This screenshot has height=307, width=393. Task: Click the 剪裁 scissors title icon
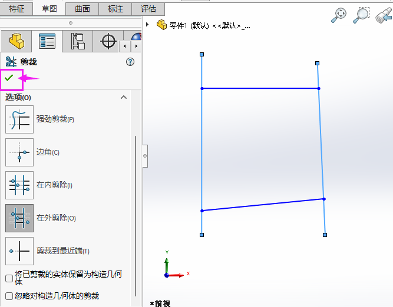click(x=11, y=62)
